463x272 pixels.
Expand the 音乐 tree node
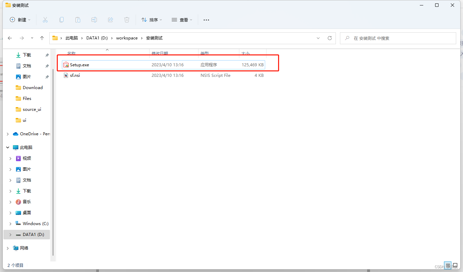pyautogui.click(x=11, y=202)
